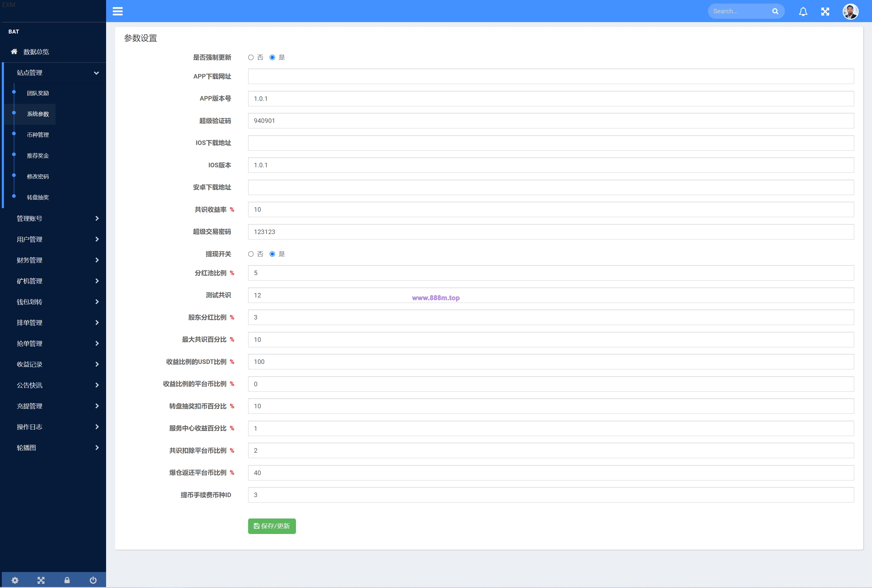Click the 超级验证码 field
The height and width of the screenshot is (588, 872).
[550, 121]
